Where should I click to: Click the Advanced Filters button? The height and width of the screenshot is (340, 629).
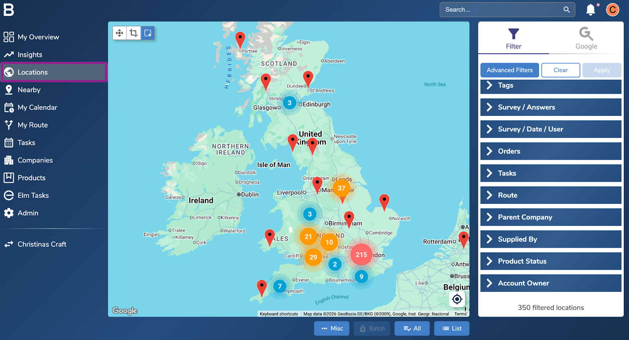509,70
